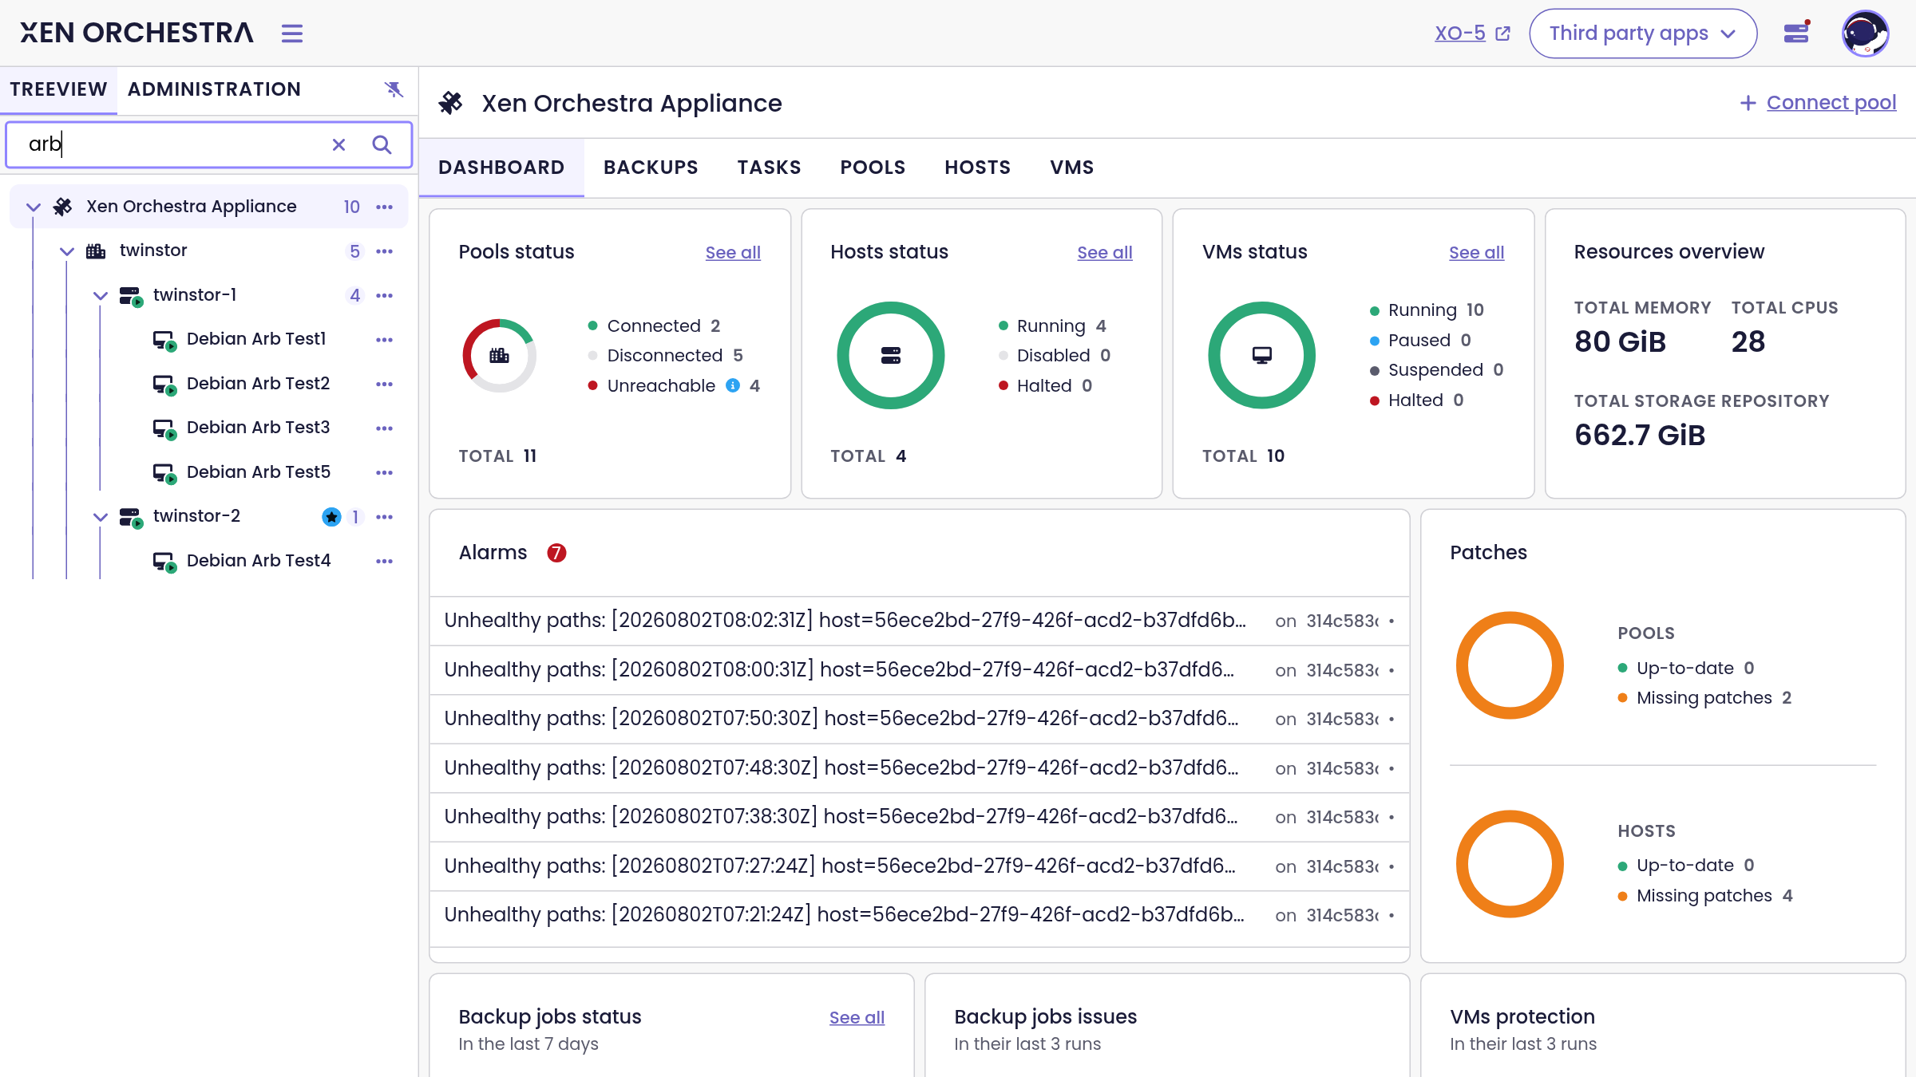This screenshot has width=1916, height=1077.
Task: Click the Debian Arb Test1 VM icon
Action: [164, 341]
